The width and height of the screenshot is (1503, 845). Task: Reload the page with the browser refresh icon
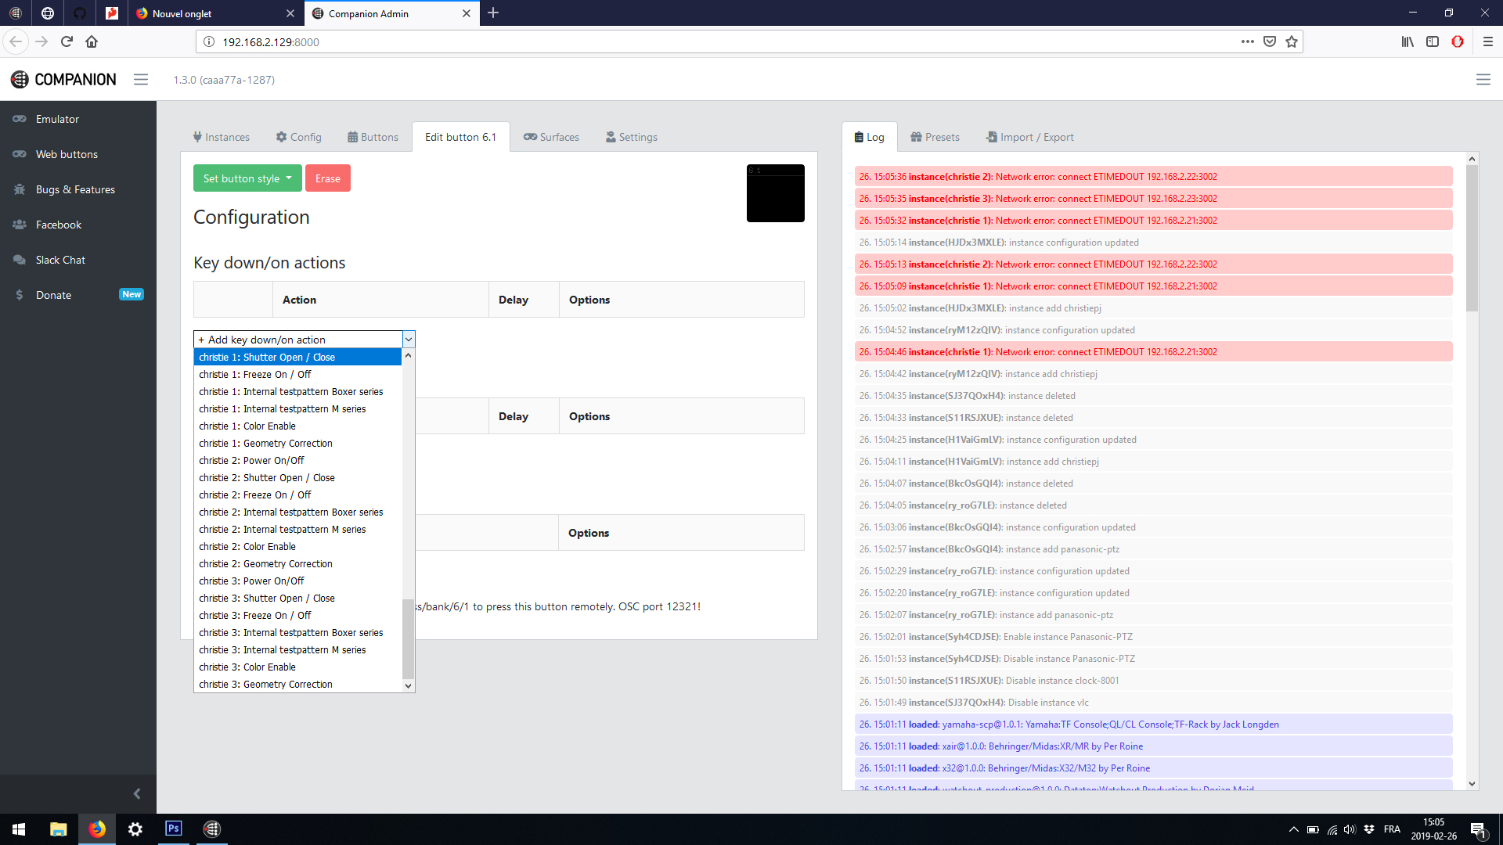coord(67,41)
